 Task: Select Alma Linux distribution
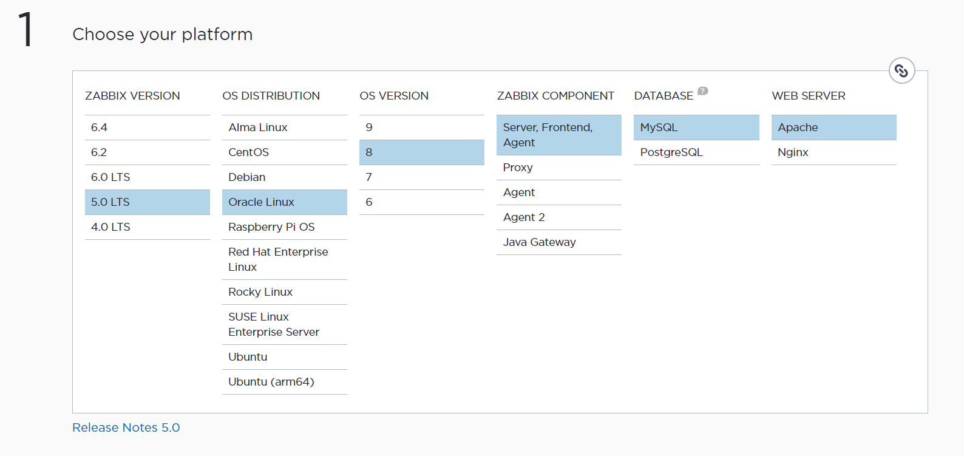click(x=285, y=128)
